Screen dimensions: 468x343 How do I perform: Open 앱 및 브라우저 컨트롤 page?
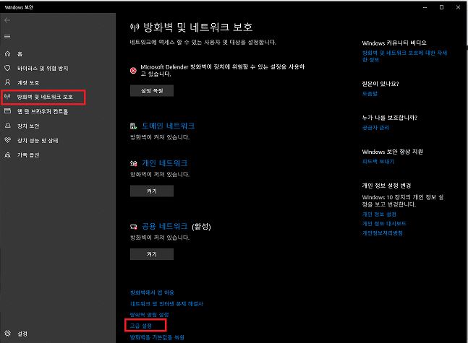coord(43,111)
